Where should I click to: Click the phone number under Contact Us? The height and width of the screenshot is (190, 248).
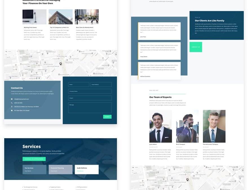18,103
